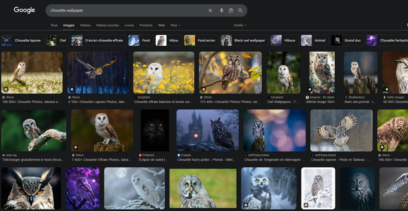Expand the Plus dropdown menu
The height and width of the screenshot is (211, 408).
point(175,25)
